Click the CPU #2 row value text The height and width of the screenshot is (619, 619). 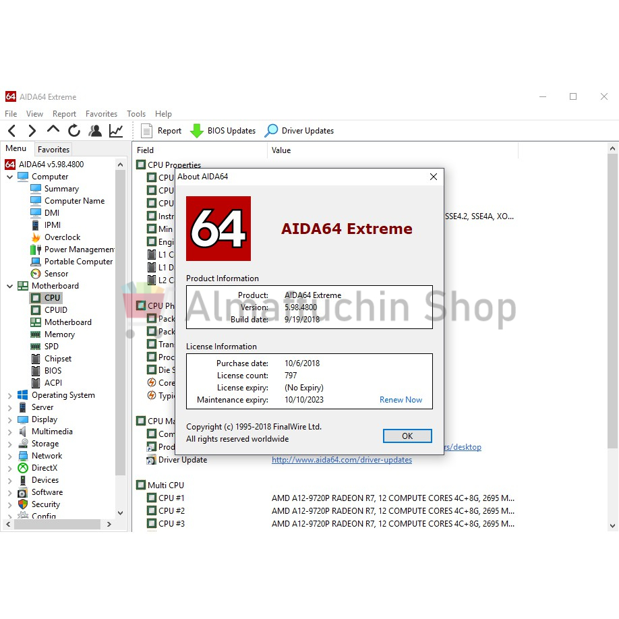point(393,511)
